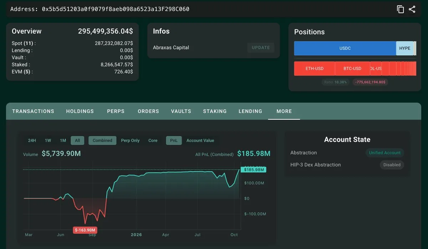428x249 pixels.
Task: Click the BTC-USD short position block
Action: click(352, 68)
